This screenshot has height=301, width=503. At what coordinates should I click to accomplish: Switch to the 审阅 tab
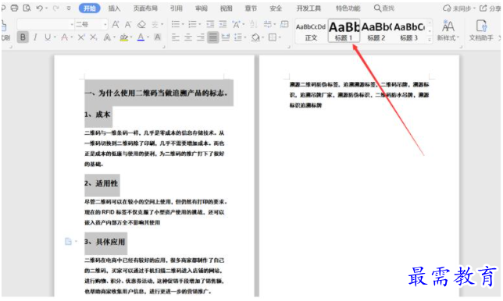[202, 9]
